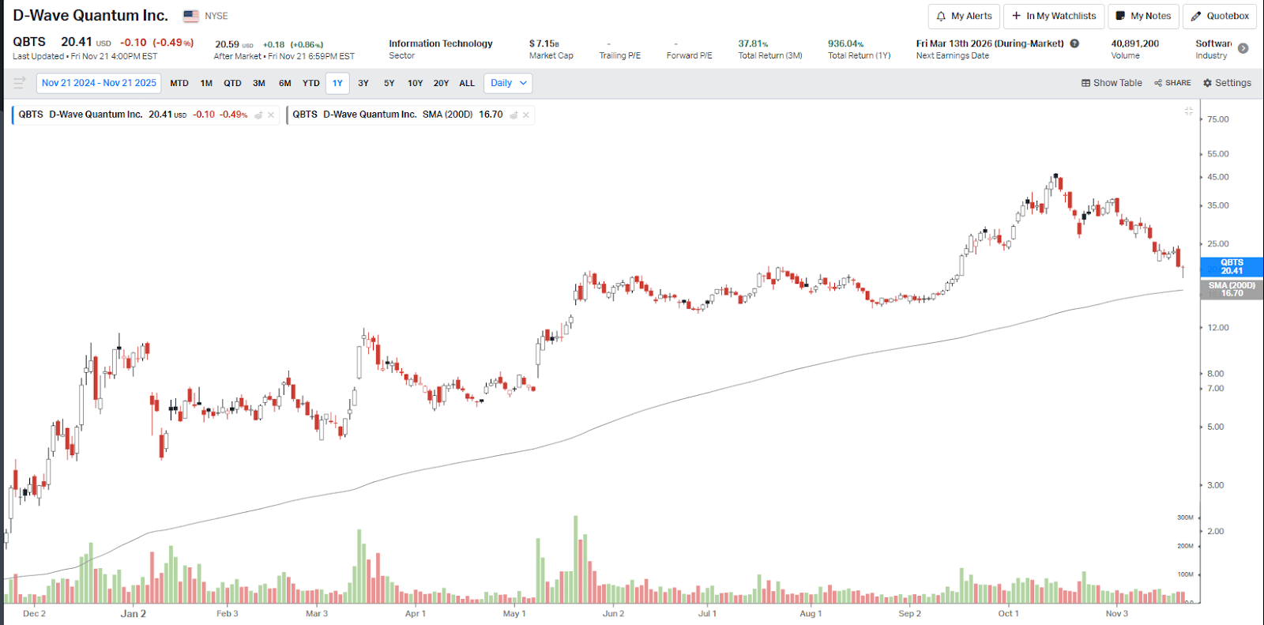
Task: Select the 20Y time range
Action: coord(441,83)
